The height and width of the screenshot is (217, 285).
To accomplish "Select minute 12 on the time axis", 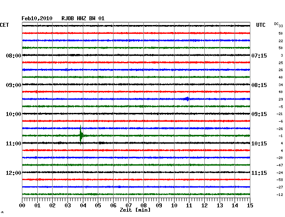I will click(x=204, y=205).
